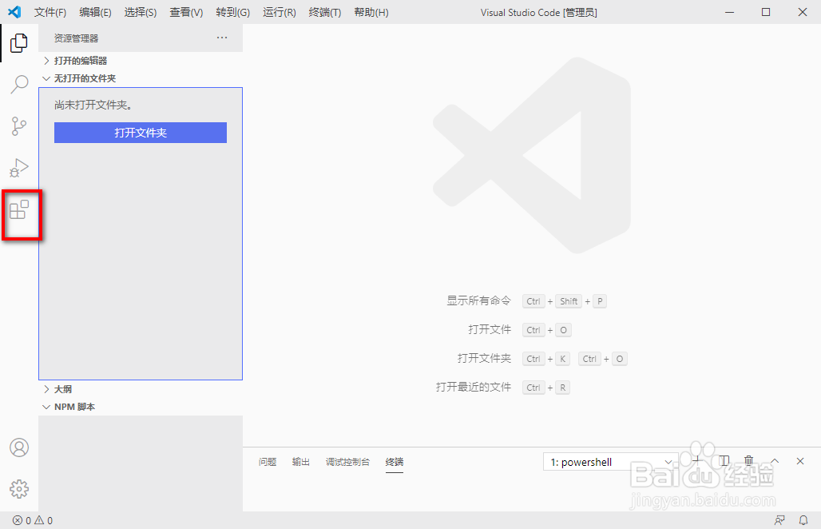Open the 1: powershell terminal dropdown
The image size is (821, 529).
611,462
